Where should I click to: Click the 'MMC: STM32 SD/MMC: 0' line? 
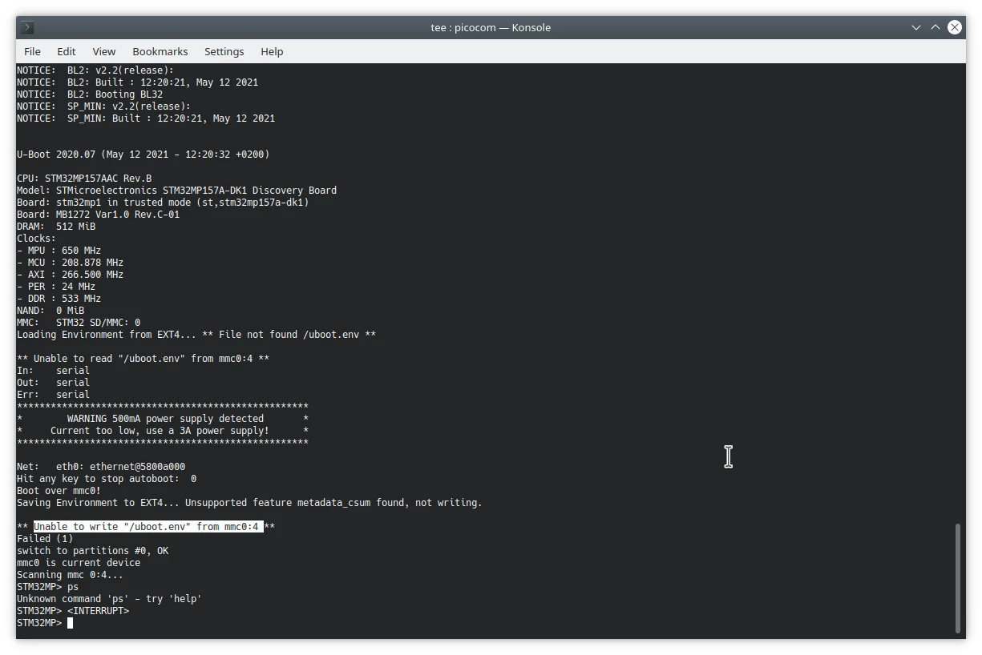pyautogui.click(x=79, y=323)
